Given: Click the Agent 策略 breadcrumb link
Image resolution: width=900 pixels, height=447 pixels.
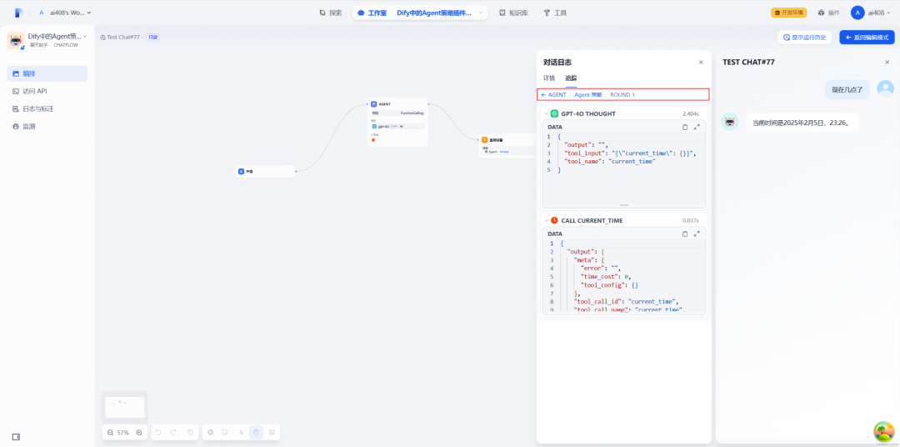Looking at the screenshot, I should pyautogui.click(x=588, y=94).
